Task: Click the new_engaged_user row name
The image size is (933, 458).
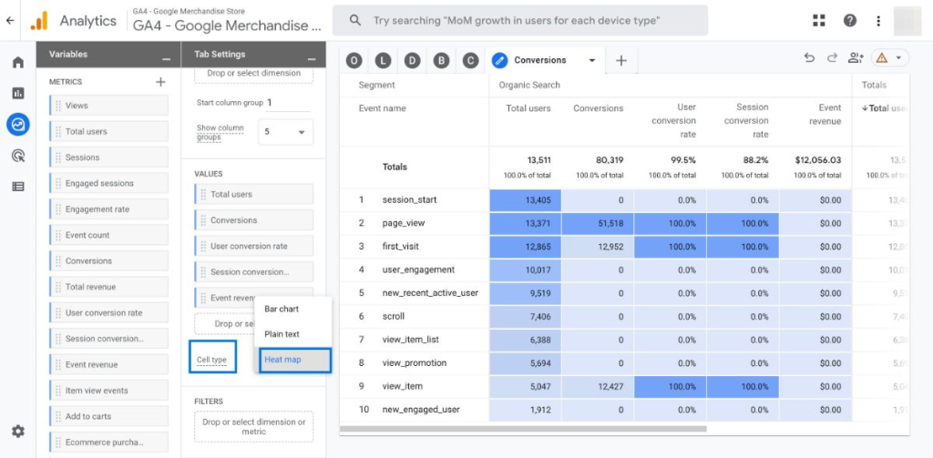Action: point(421,410)
